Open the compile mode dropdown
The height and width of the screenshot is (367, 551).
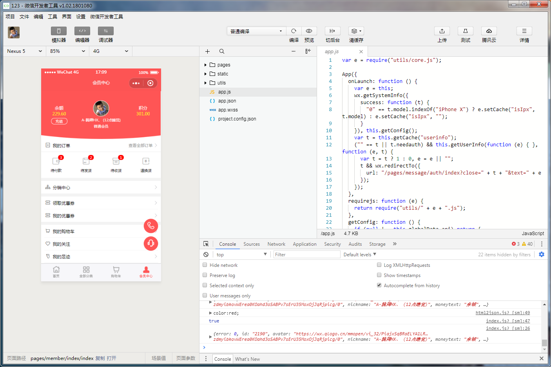[256, 31]
